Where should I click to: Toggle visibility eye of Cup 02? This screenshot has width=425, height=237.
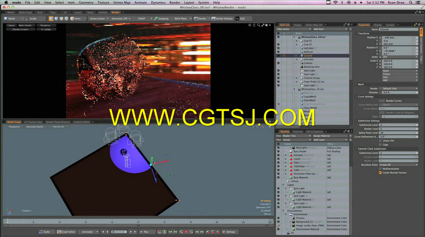coord(278,45)
